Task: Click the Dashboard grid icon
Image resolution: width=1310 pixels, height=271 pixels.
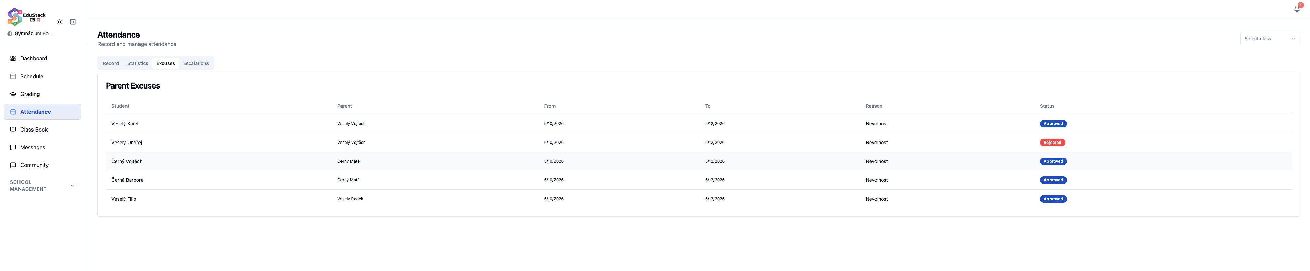Action: coord(13,58)
